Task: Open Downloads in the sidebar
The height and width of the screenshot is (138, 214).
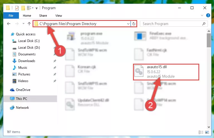Action: (24, 61)
